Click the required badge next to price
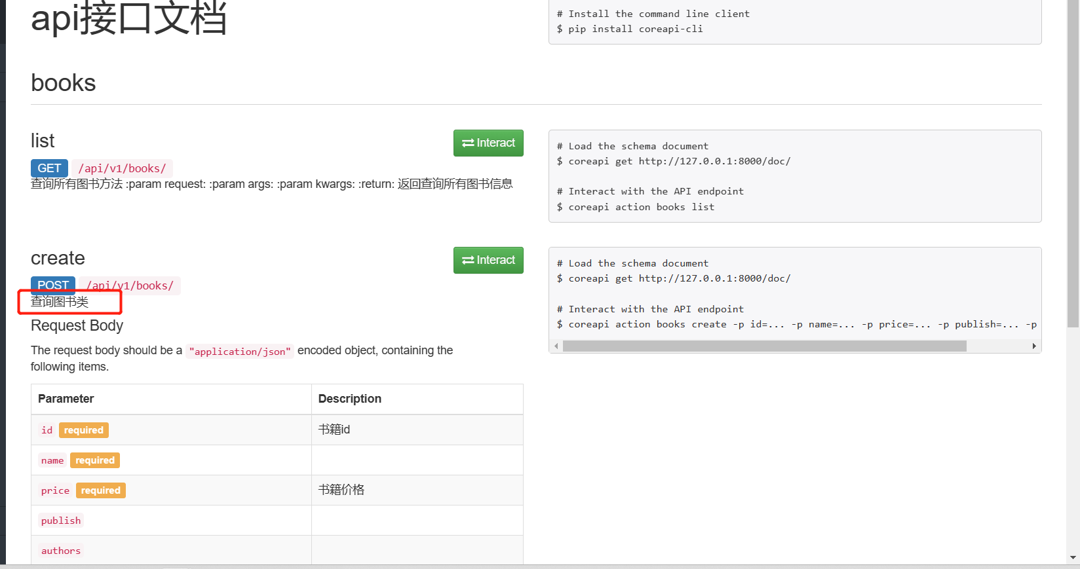Image resolution: width=1080 pixels, height=569 pixels. tap(101, 490)
